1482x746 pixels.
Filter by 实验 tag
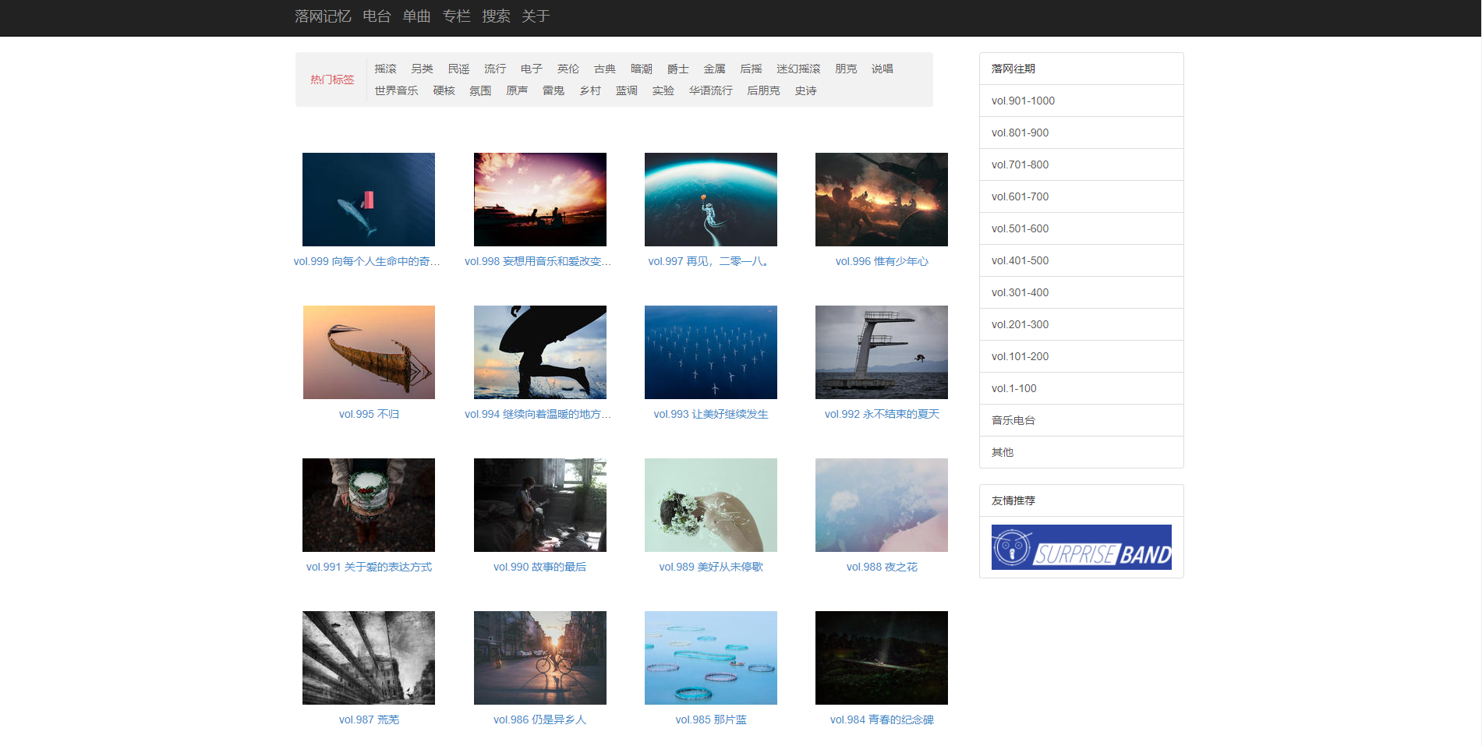click(663, 90)
